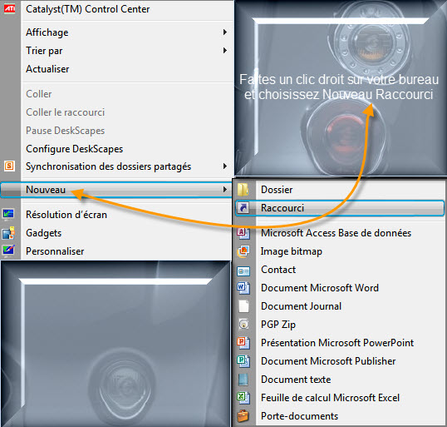Click the Document Journal blank page icon
The image size is (447, 427).
click(x=243, y=306)
